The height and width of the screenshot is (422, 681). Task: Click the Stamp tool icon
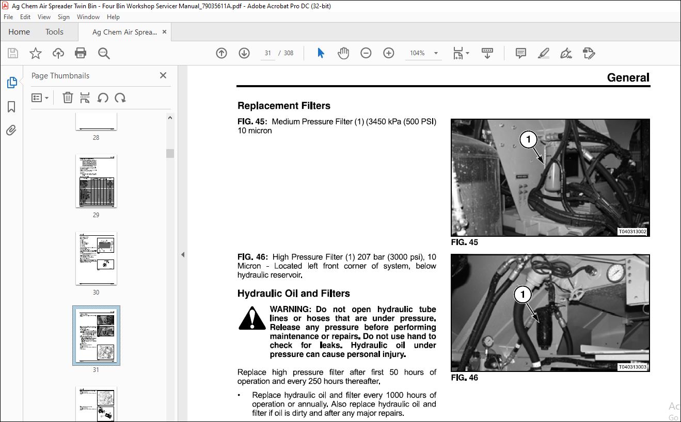click(589, 53)
